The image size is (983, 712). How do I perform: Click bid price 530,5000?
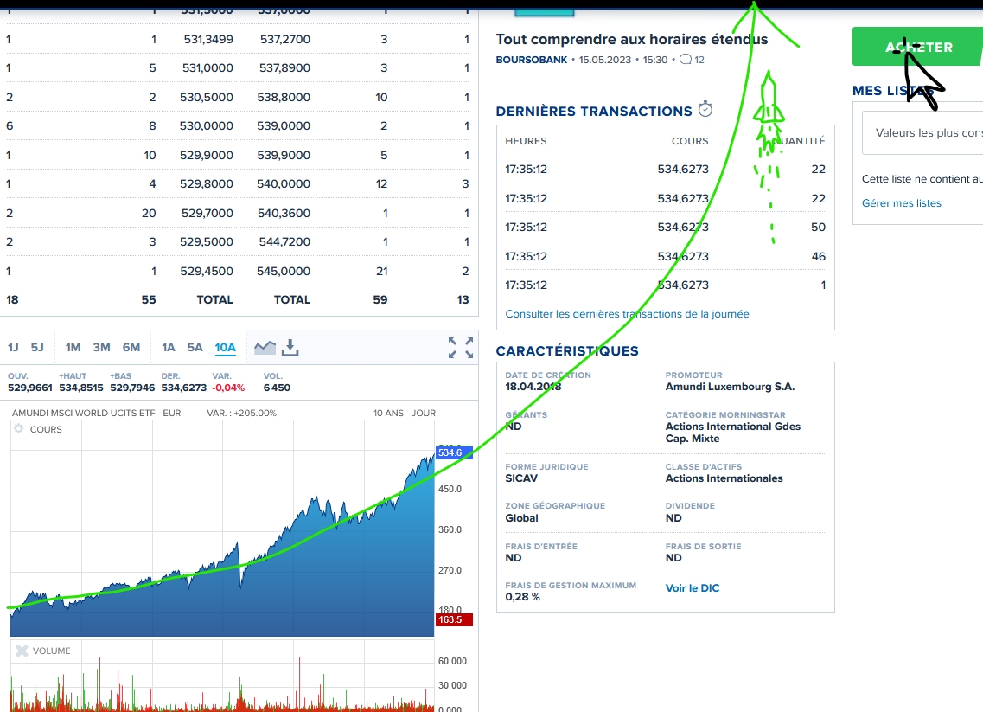pos(207,97)
